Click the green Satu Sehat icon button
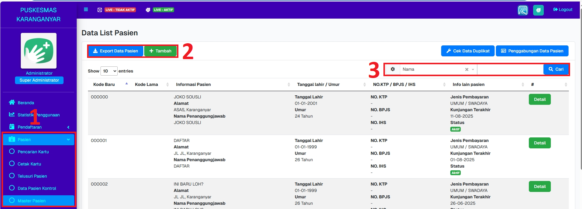The image size is (582, 209). 538,10
